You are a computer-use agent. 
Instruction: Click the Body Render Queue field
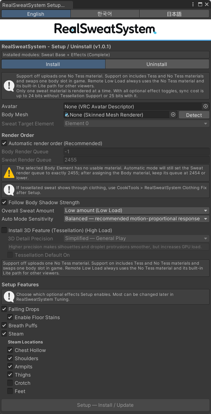coord(136,151)
